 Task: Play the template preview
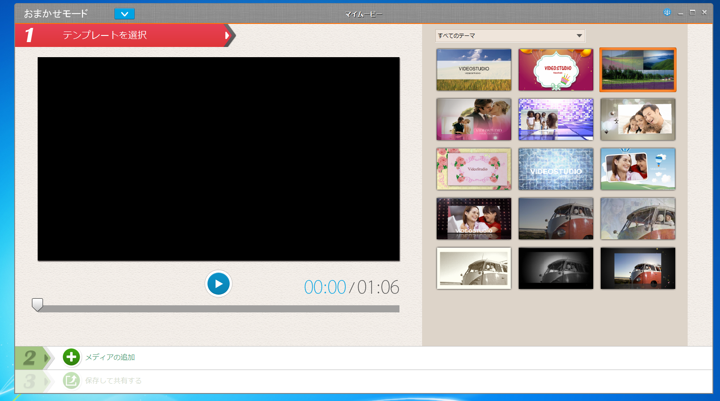click(219, 284)
